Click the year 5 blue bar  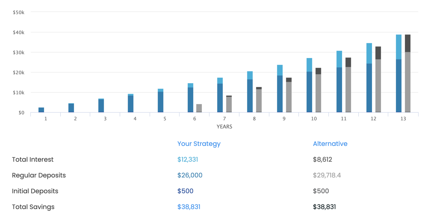coord(161,101)
